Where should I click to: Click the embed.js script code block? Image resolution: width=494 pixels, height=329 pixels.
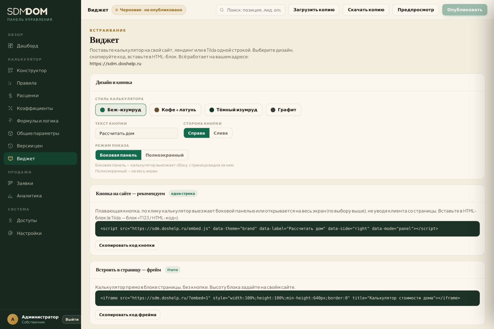[x=287, y=229]
